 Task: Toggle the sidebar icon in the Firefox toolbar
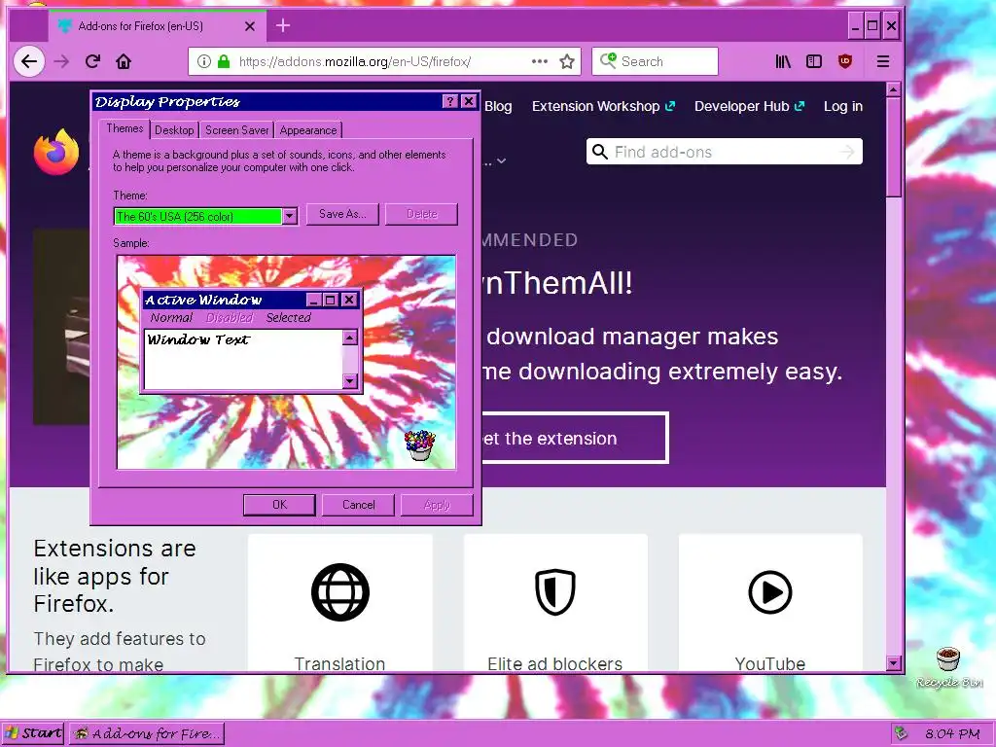(x=814, y=61)
